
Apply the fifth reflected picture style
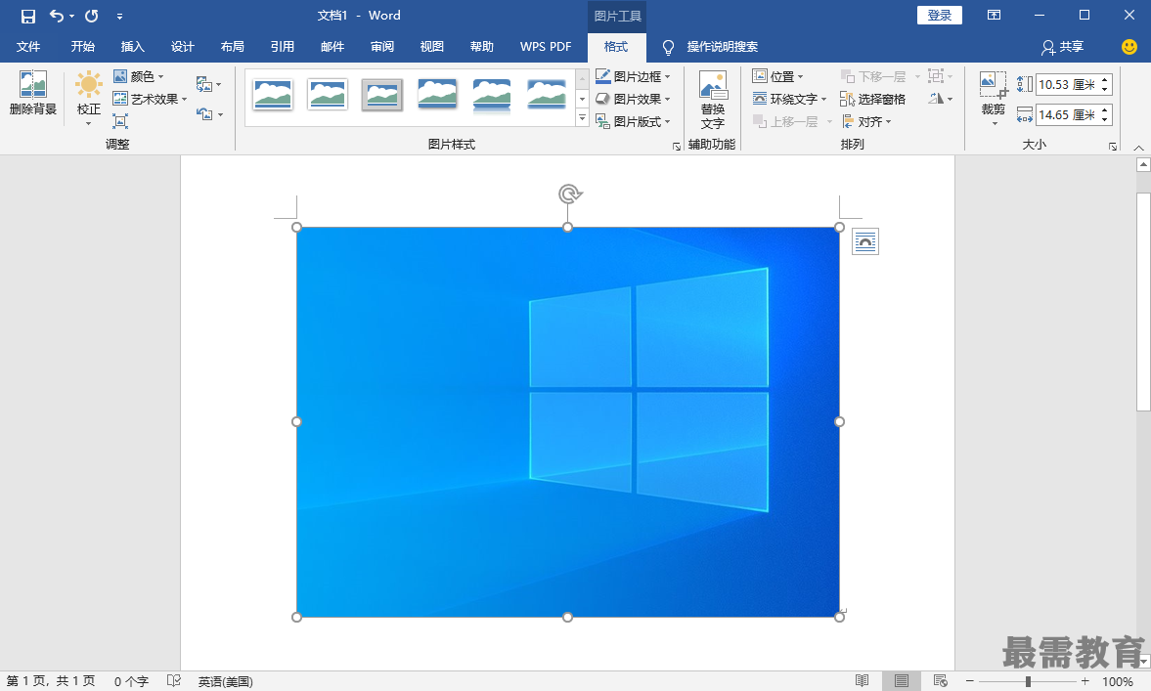[x=492, y=96]
